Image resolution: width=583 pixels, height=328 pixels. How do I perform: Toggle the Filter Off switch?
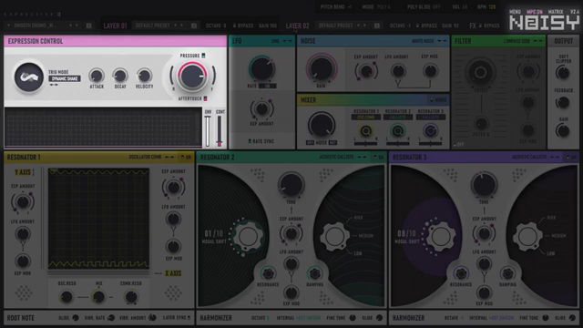455,144
